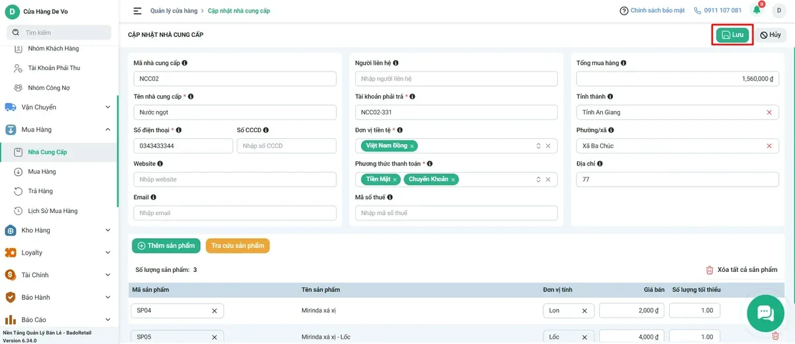The width and height of the screenshot is (795, 344).
Task: Clear the Xã Ba Chúc ward selection
Action: [769, 146]
